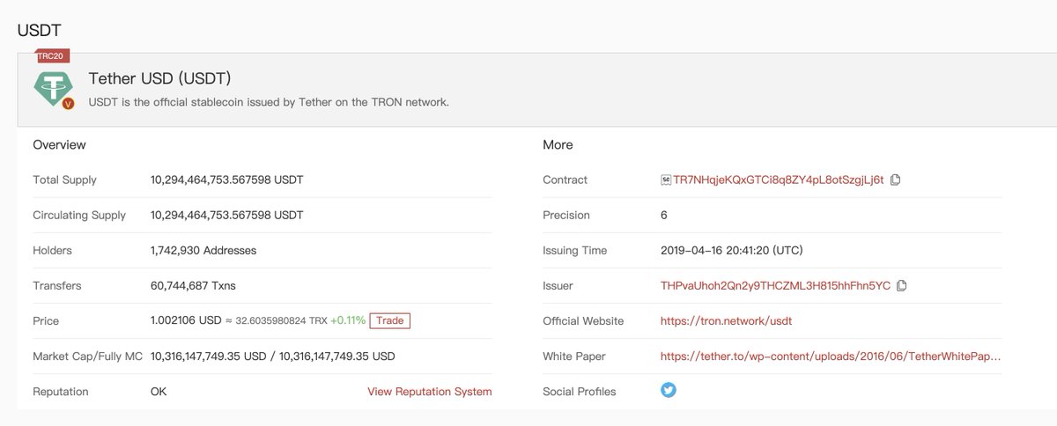
Task: Select the Circulating Supply value
Action: (x=226, y=215)
